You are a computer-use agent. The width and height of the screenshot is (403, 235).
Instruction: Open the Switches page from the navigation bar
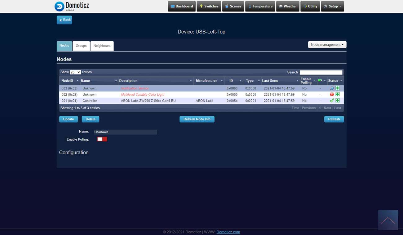209,6
